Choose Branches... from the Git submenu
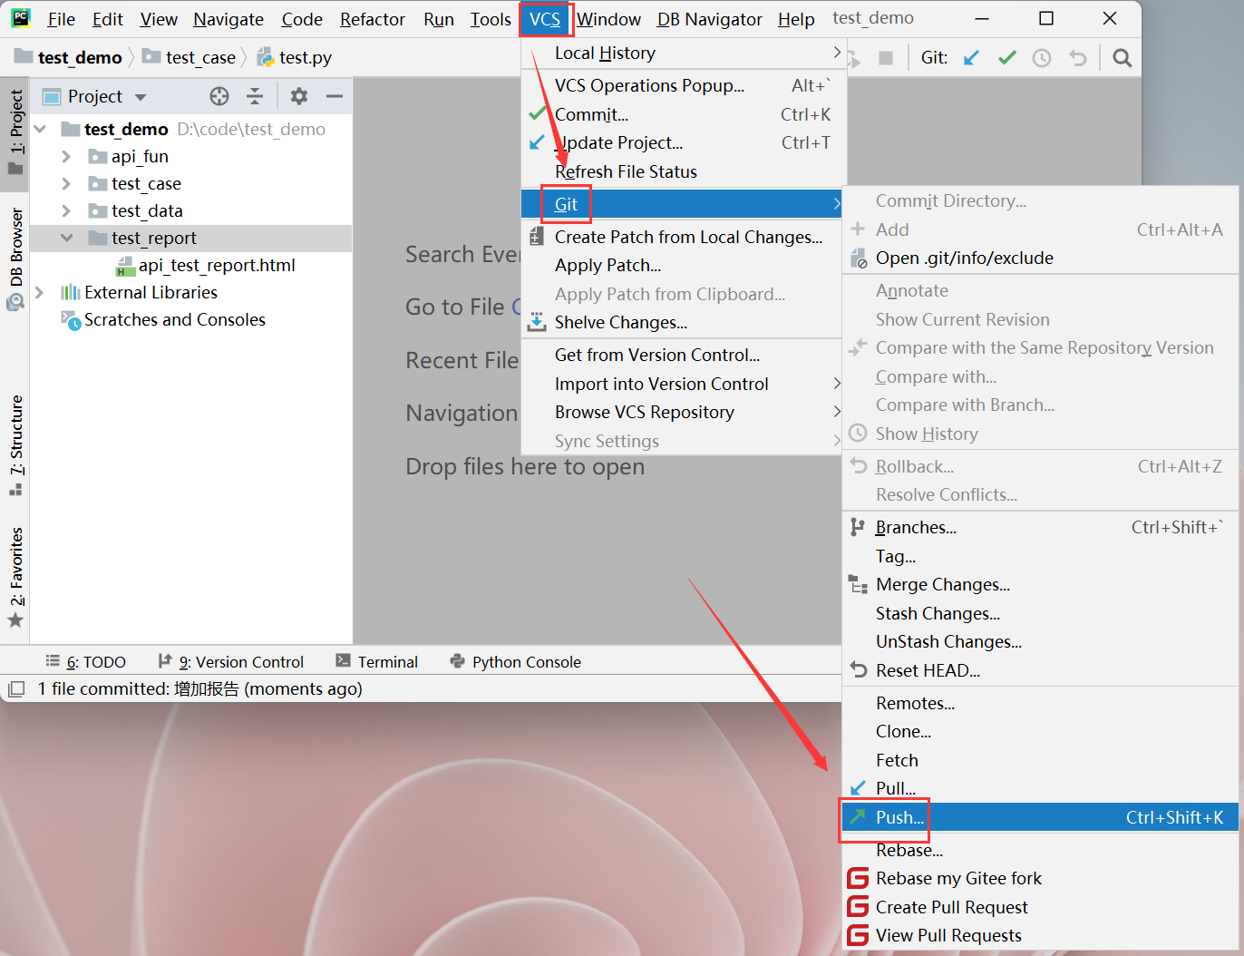 pyautogui.click(x=916, y=528)
